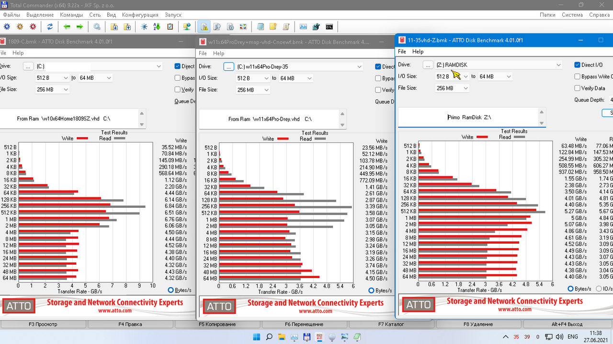Open 512 B dropdown in w11x64ProDrey window
This screenshot has width=613, height=344.
(252, 78)
